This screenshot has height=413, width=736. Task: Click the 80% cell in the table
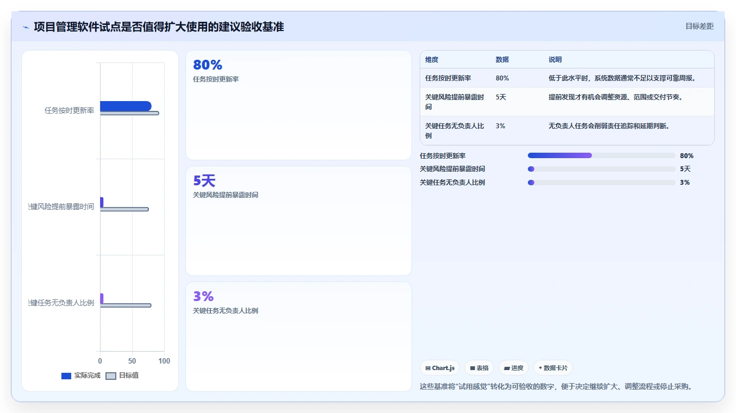[x=502, y=78]
